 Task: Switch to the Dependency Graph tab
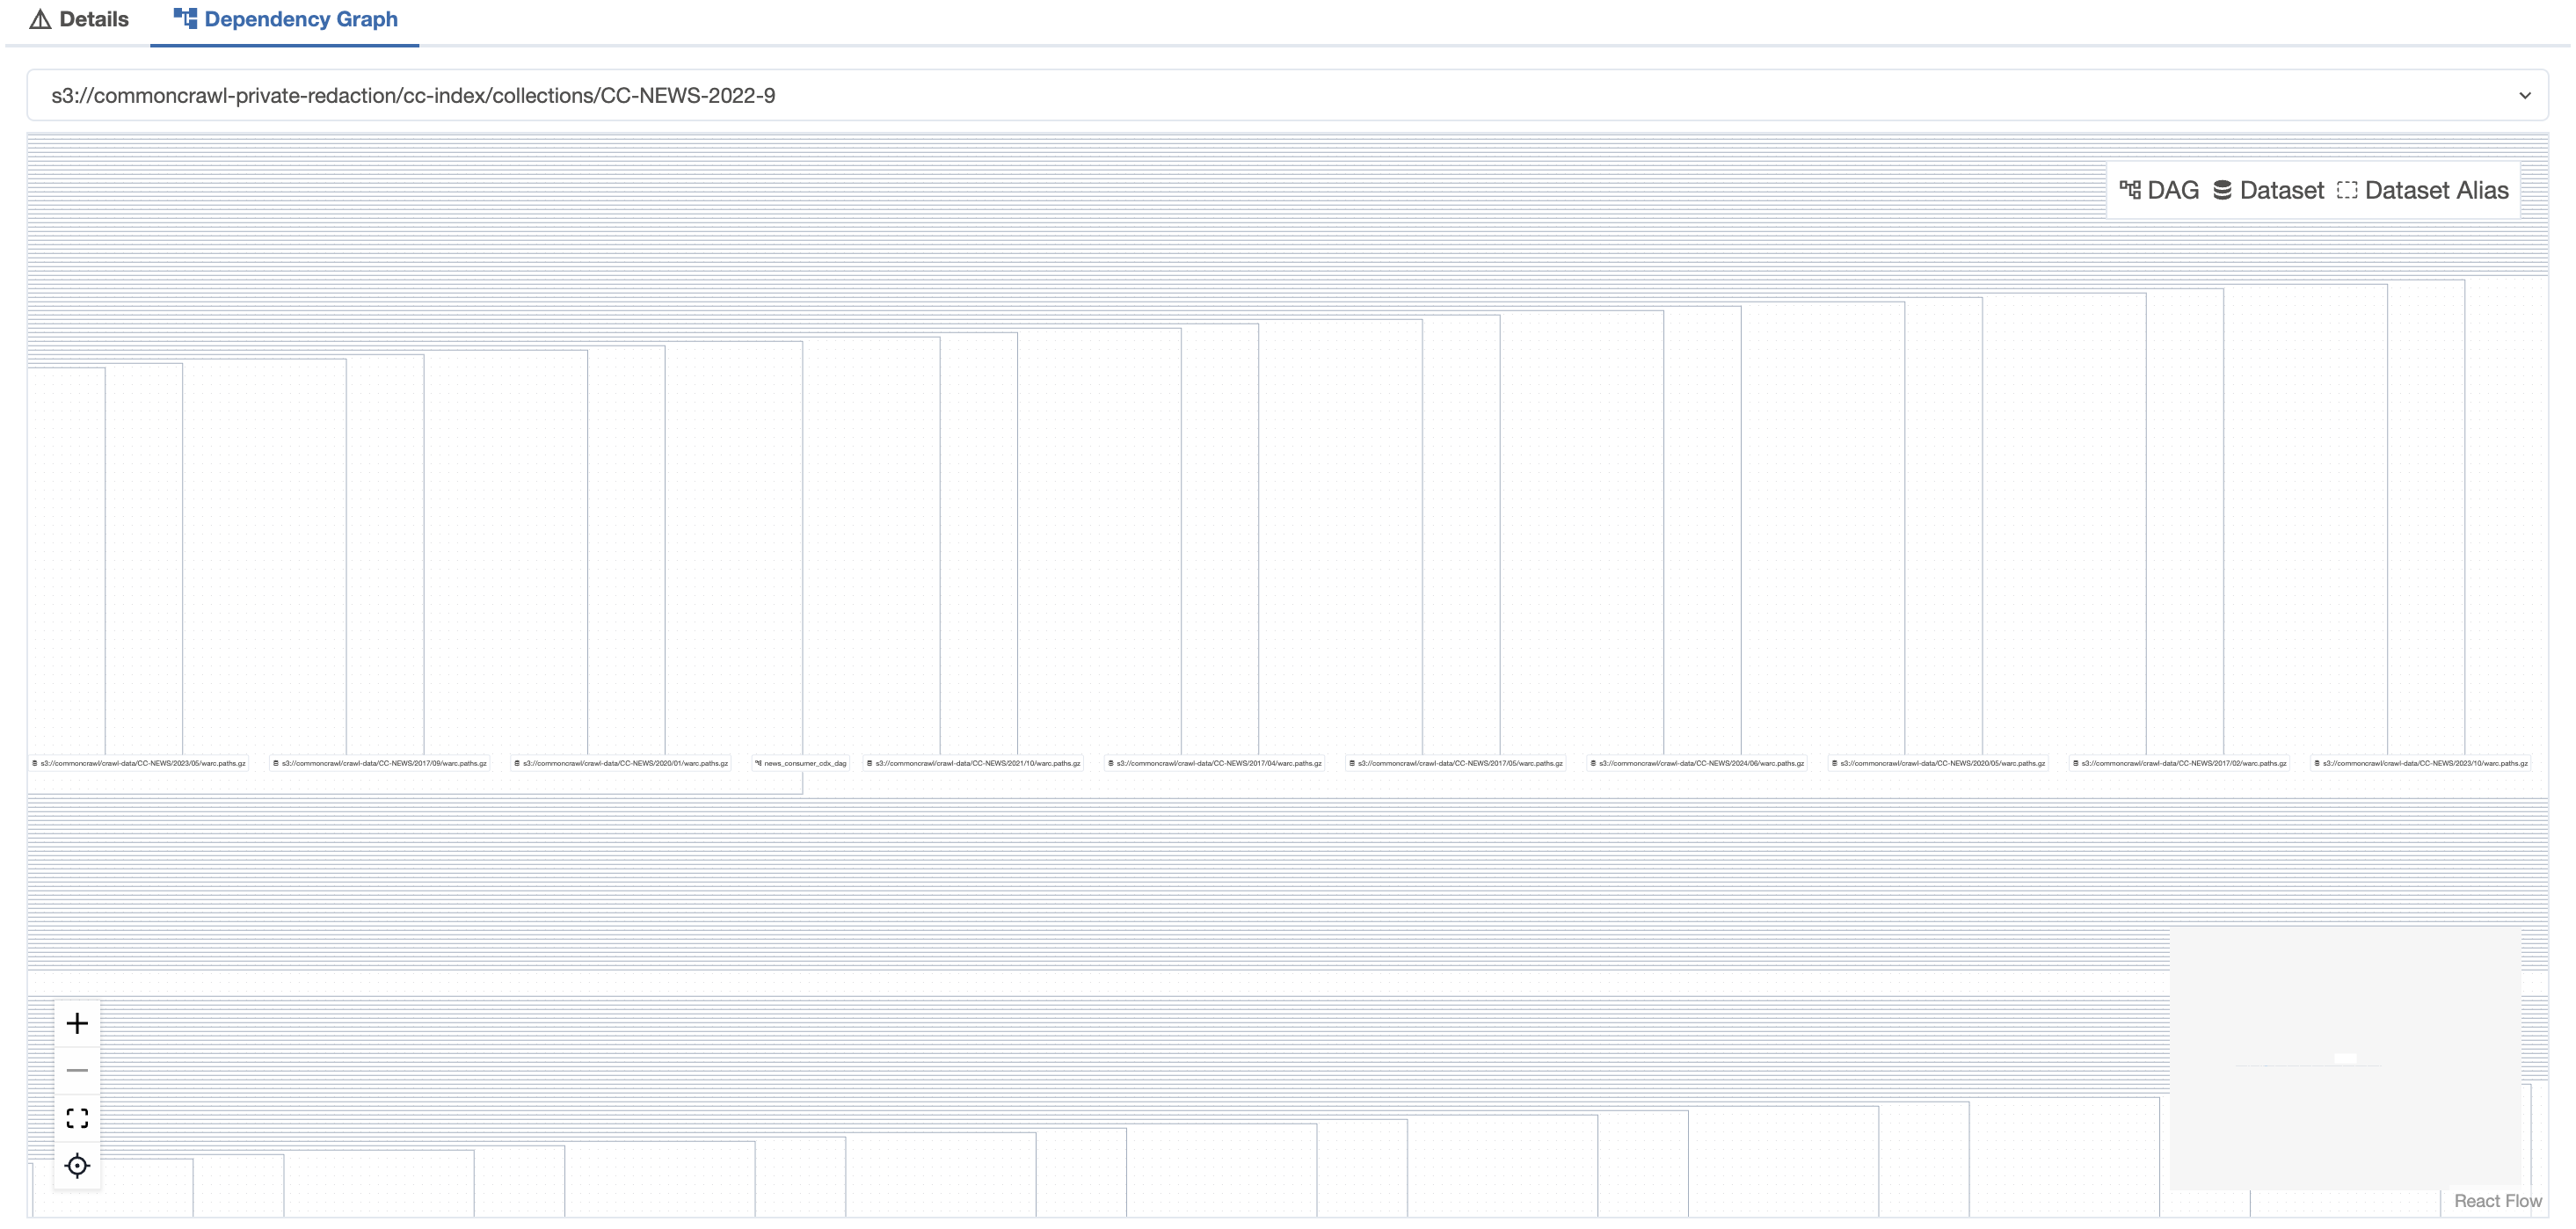click(285, 19)
